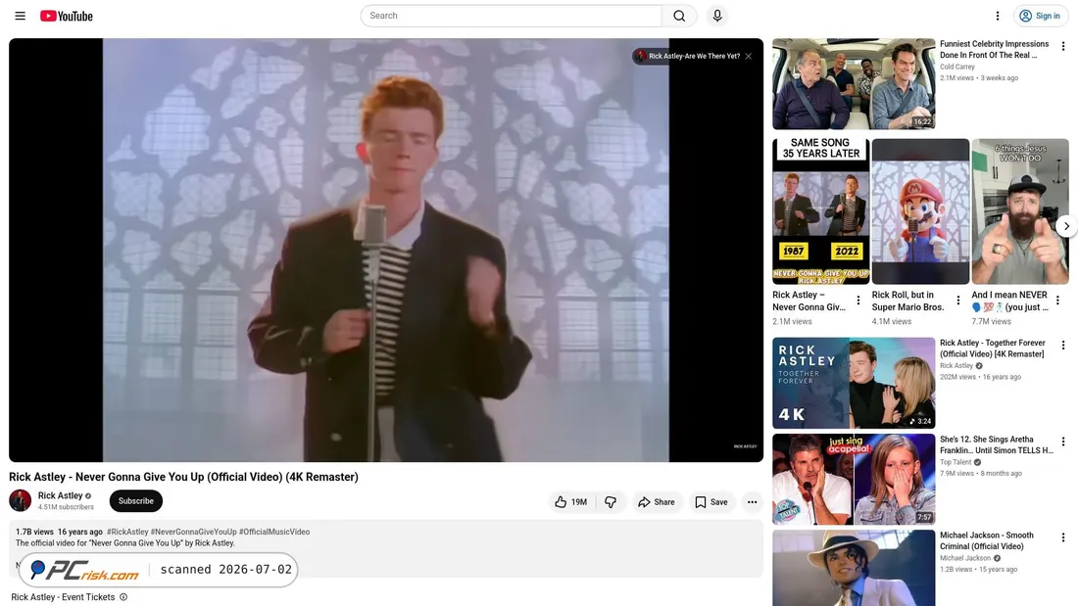Open Together Forever 4K Remaster thumbnail
This screenshot has width=1078, height=606.
[x=854, y=383]
